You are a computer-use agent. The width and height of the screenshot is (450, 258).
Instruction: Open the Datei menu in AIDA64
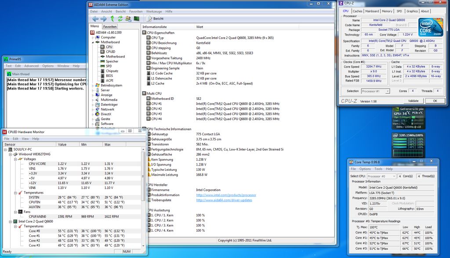tap(94, 11)
